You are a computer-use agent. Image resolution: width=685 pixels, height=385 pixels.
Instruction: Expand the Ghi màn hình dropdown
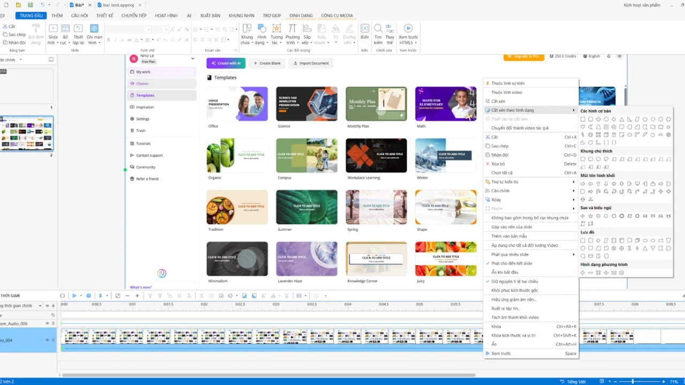pos(100,42)
